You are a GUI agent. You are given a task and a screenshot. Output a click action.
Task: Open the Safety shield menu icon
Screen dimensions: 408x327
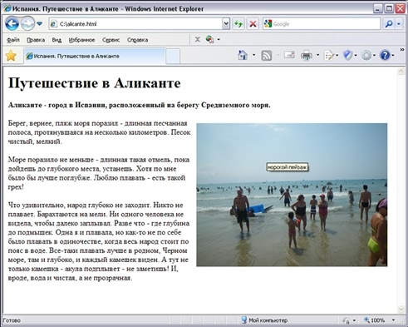pos(347,56)
